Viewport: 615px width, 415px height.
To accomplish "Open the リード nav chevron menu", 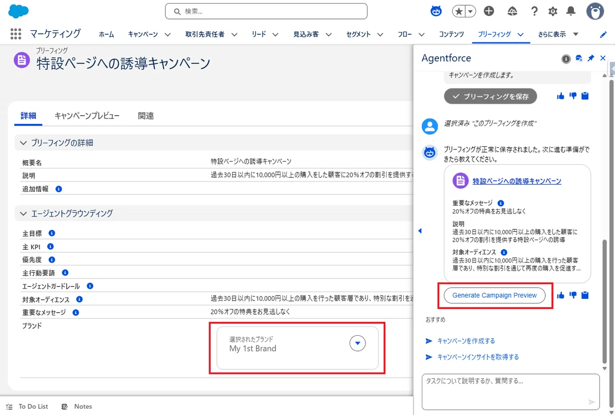I will click(x=275, y=35).
